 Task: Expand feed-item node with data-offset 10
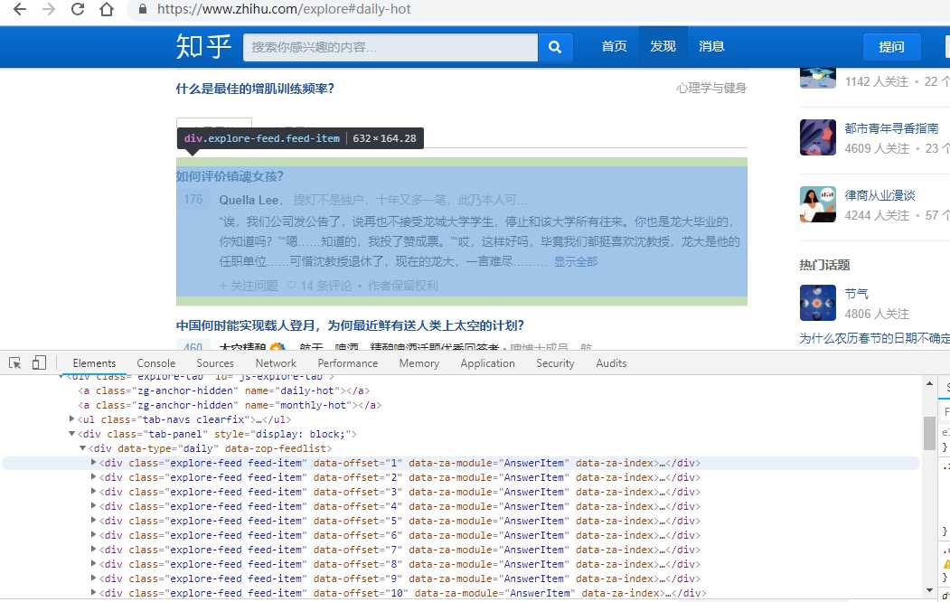(x=94, y=593)
